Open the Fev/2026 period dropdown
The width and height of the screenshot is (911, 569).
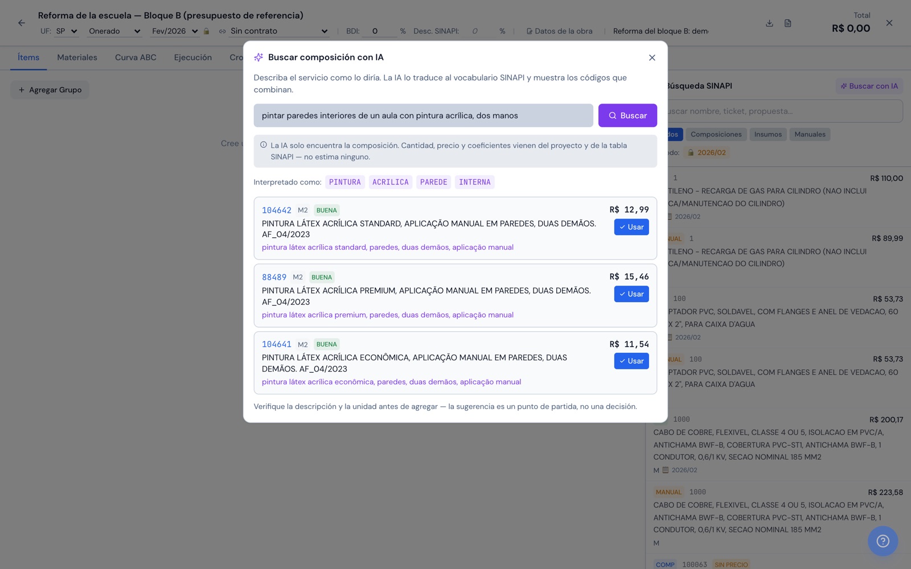tap(175, 31)
